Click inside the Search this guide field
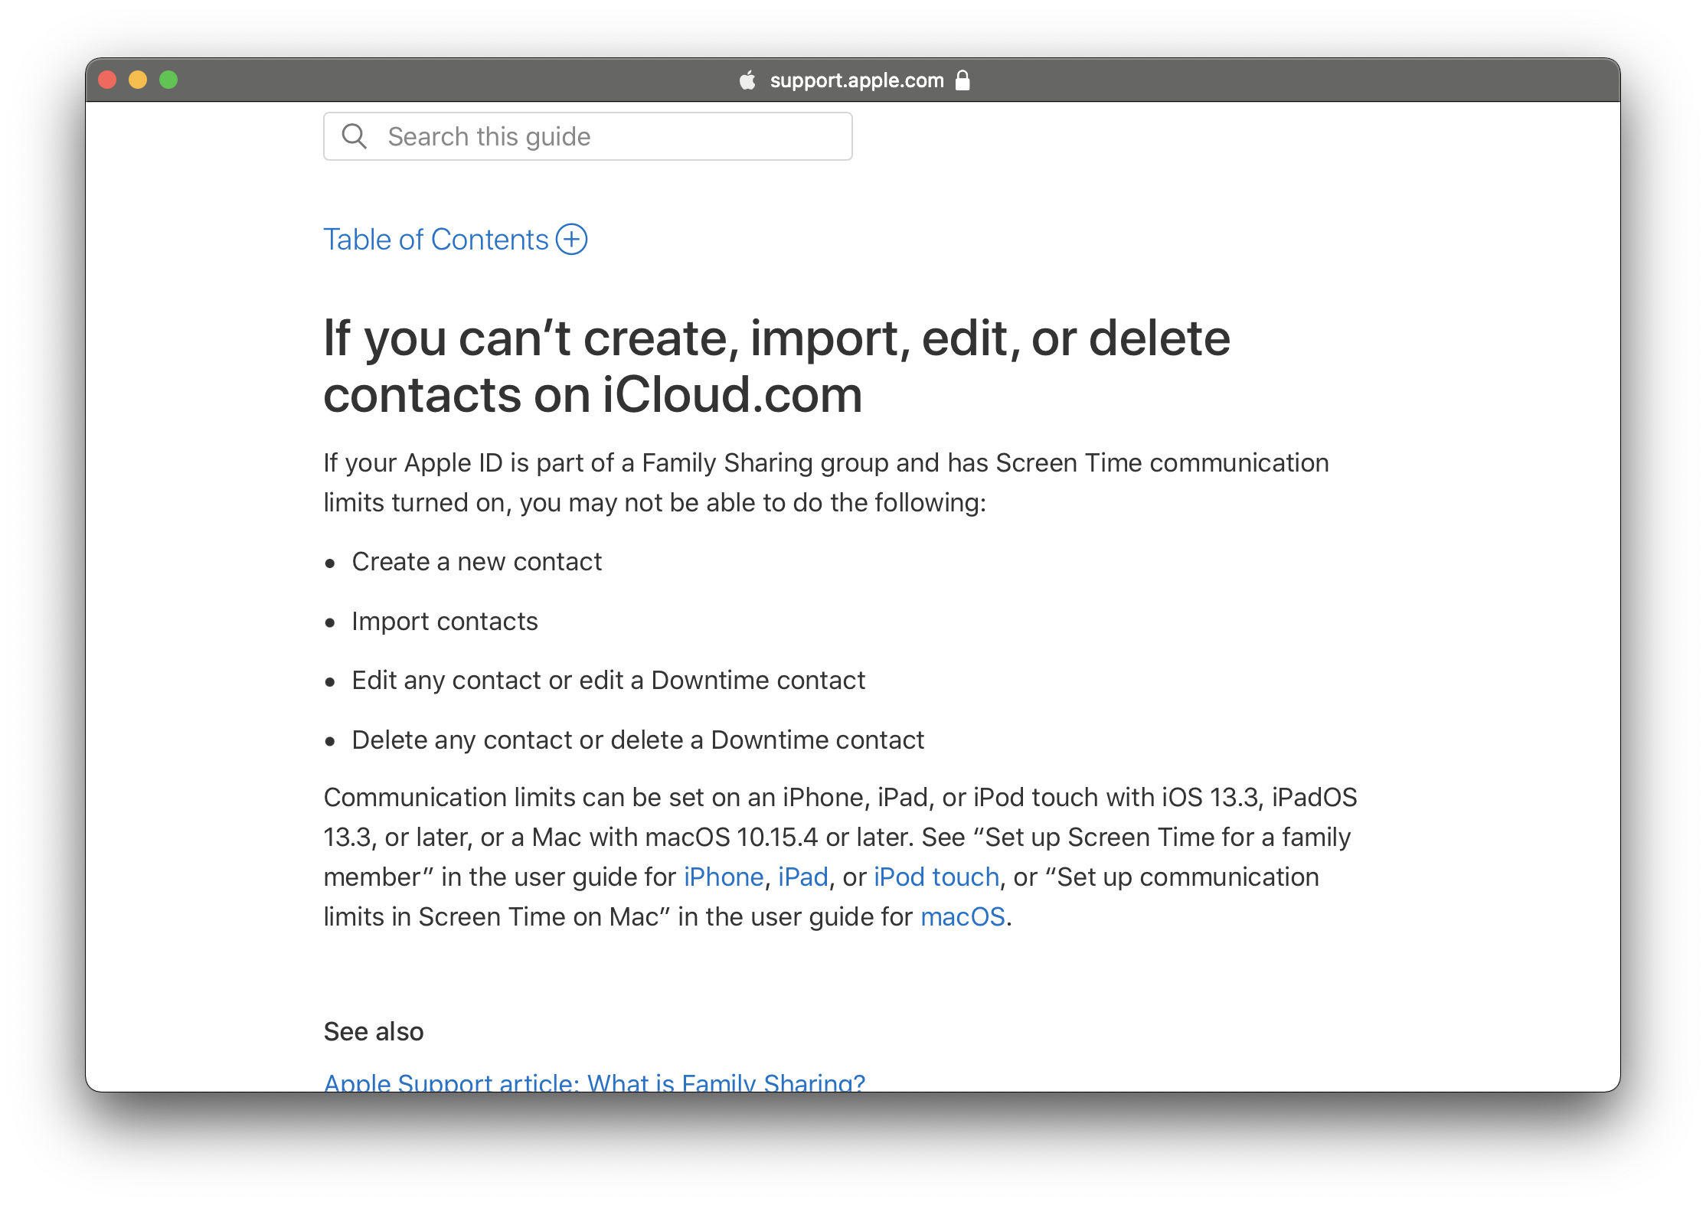The height and width of the screenshot is (1205, 1706). pyautogui.click(x=588, y=137)
